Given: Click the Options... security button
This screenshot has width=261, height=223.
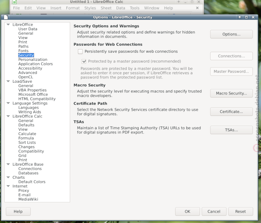Looking at the screenshot, I should click(231, 34).
